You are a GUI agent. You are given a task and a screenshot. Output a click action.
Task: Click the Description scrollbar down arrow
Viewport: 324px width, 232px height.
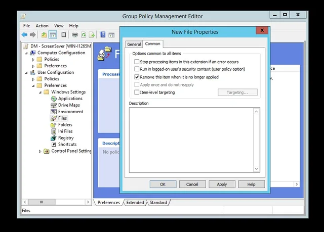pyautogui.click(x=256, y=169)
